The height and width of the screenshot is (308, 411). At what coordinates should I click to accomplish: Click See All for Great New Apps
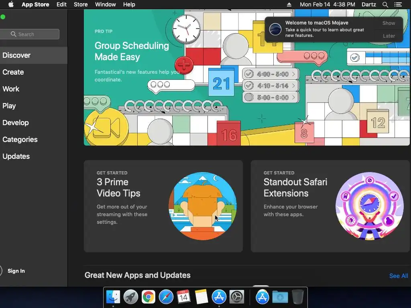click(x=399, y=276)
